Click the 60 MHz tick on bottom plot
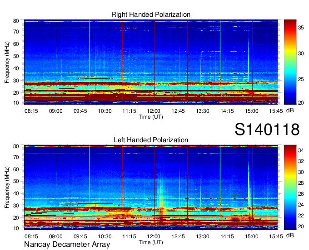 coord(16,169)
